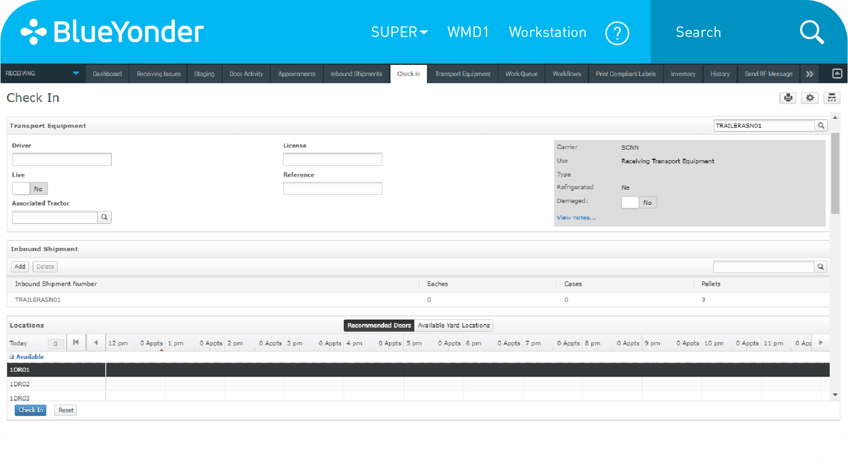The height and width of the screenshot is (464, 848).
Task: Click the Search magnifier in the top bar
Action: tap(811, 32)
